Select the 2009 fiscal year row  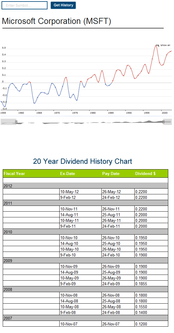(86, 260)
